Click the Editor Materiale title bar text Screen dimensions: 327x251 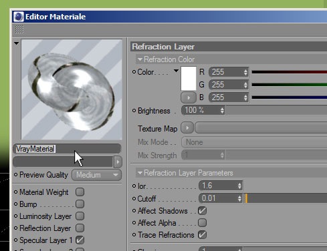56,17
